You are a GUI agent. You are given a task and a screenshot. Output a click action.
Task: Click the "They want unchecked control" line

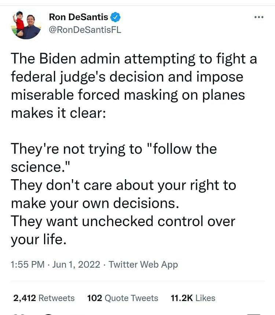pos(123,221)
